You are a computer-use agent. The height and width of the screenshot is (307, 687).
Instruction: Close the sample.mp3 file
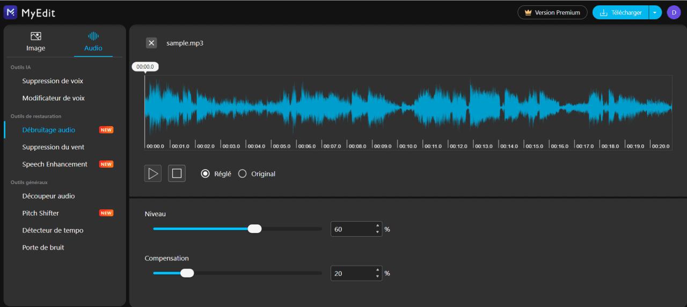[151, 43]
